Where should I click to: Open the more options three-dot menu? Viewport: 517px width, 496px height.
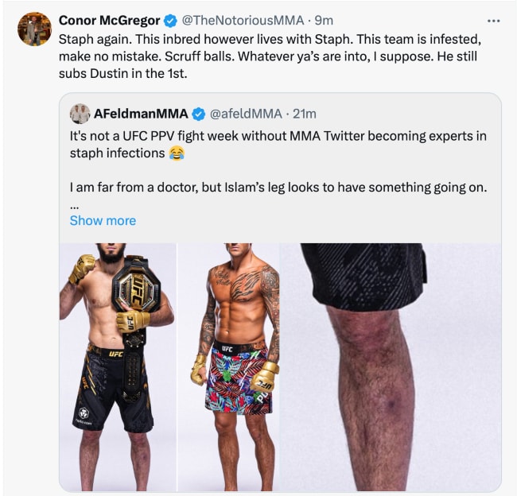click(494, 21)
